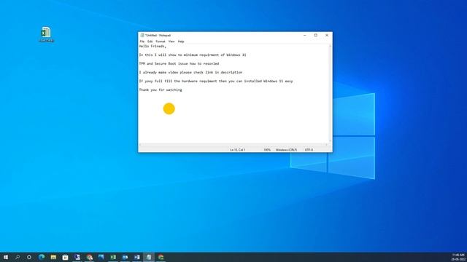The image size is (467, 262).
Task: Open the taskbar clock and date
Action: pos(458,257)
